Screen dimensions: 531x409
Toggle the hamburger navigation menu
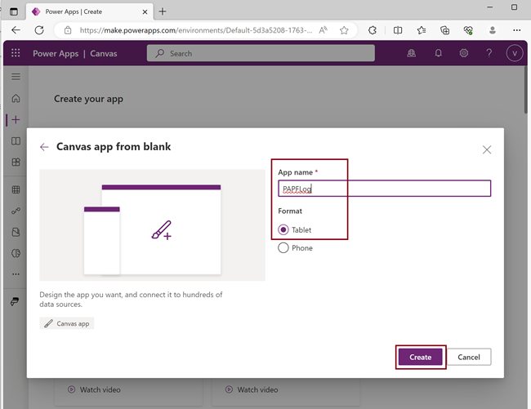coord(16,77)
